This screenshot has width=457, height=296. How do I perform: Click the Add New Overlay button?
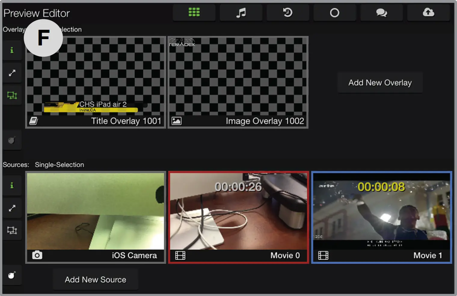[380, 83]
